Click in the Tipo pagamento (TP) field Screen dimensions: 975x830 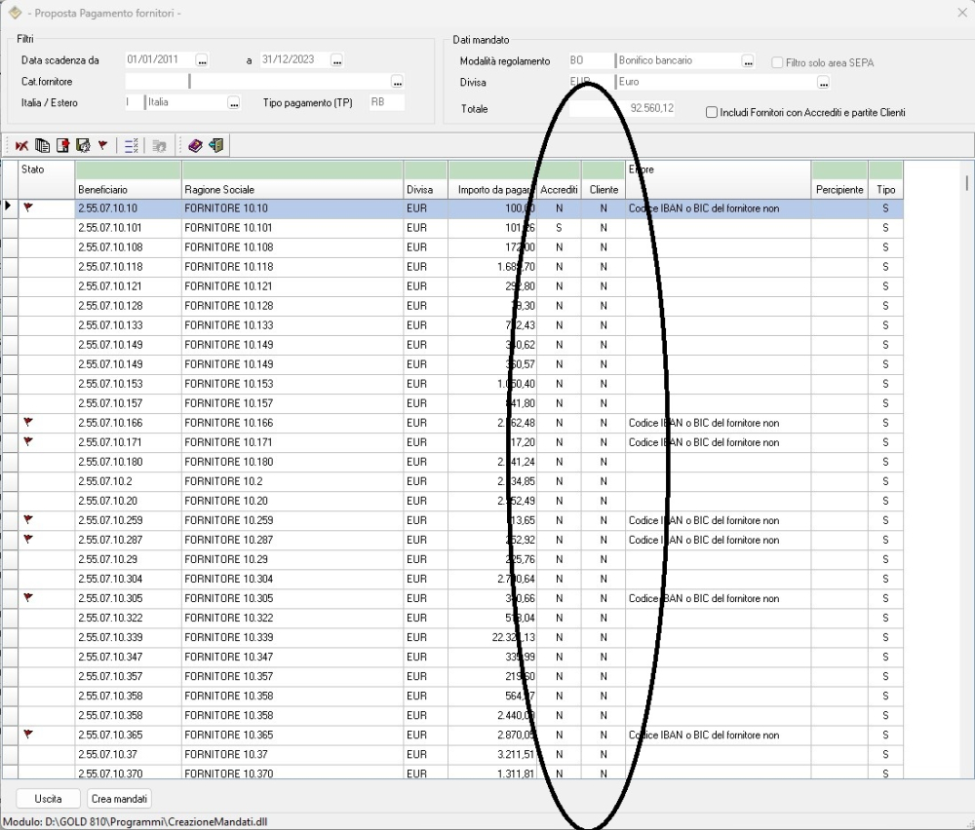pyautogui.click(x=385, y=102)
